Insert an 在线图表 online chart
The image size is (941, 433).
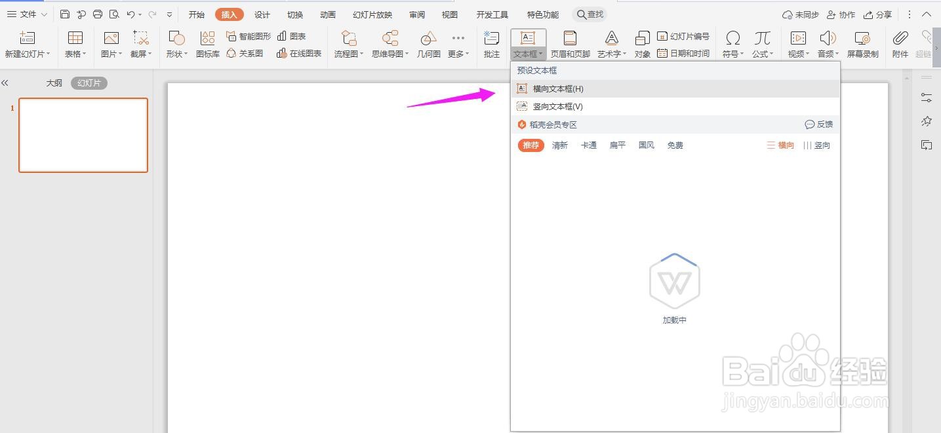click(x=299, y=53)
